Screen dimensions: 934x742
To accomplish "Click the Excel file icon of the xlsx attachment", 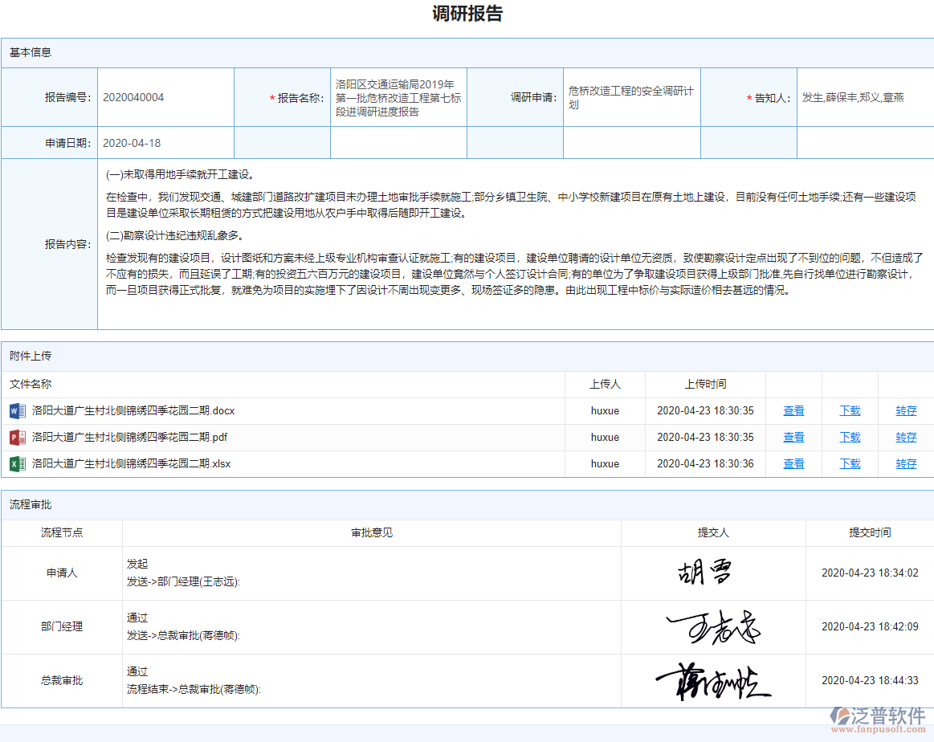I will click(x=18, y=463).
